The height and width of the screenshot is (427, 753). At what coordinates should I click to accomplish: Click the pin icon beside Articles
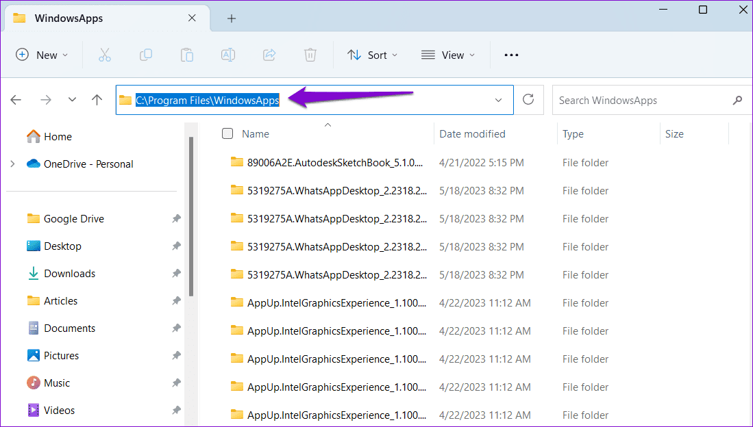(176, 301)
